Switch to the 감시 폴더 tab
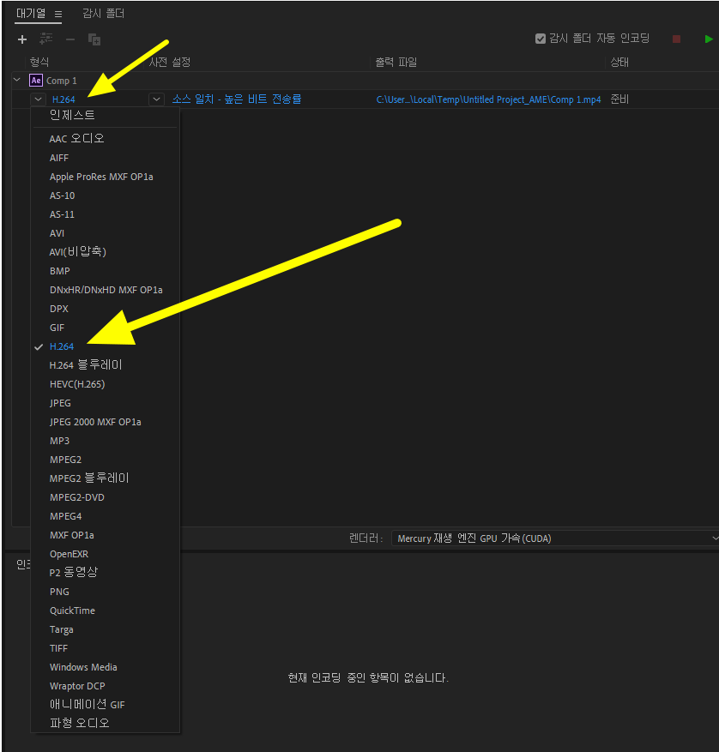This screenshot has height=752, width=719. tap(103, 14)
